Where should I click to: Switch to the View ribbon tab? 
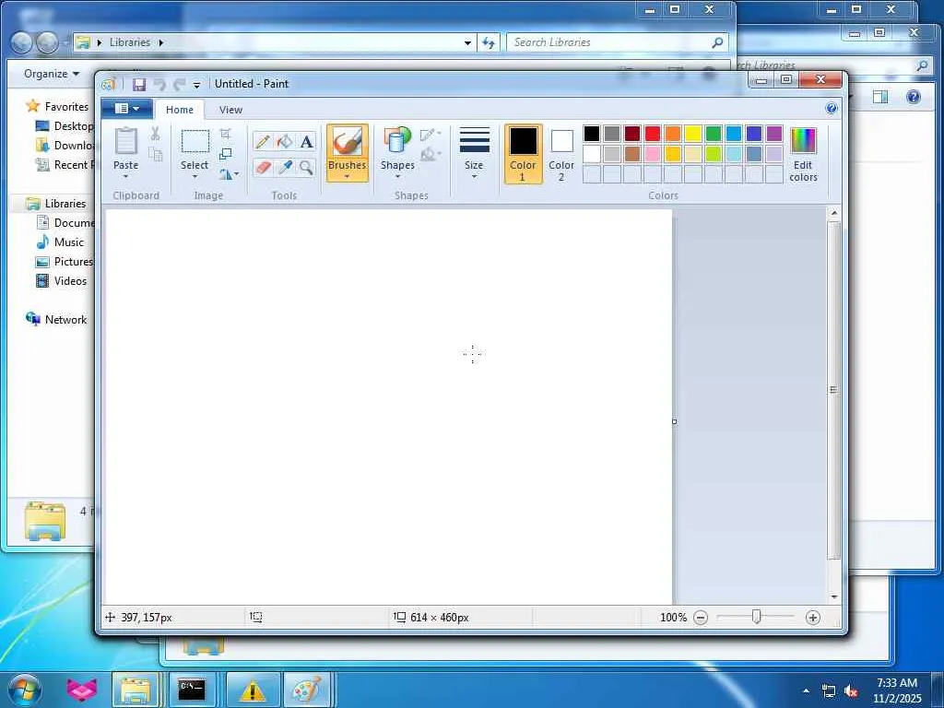[230, 110]
